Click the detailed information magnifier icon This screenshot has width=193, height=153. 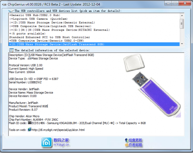(x=11, y=50)
